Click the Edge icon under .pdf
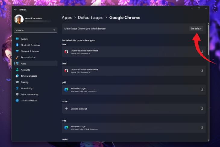 pos(66,90)
